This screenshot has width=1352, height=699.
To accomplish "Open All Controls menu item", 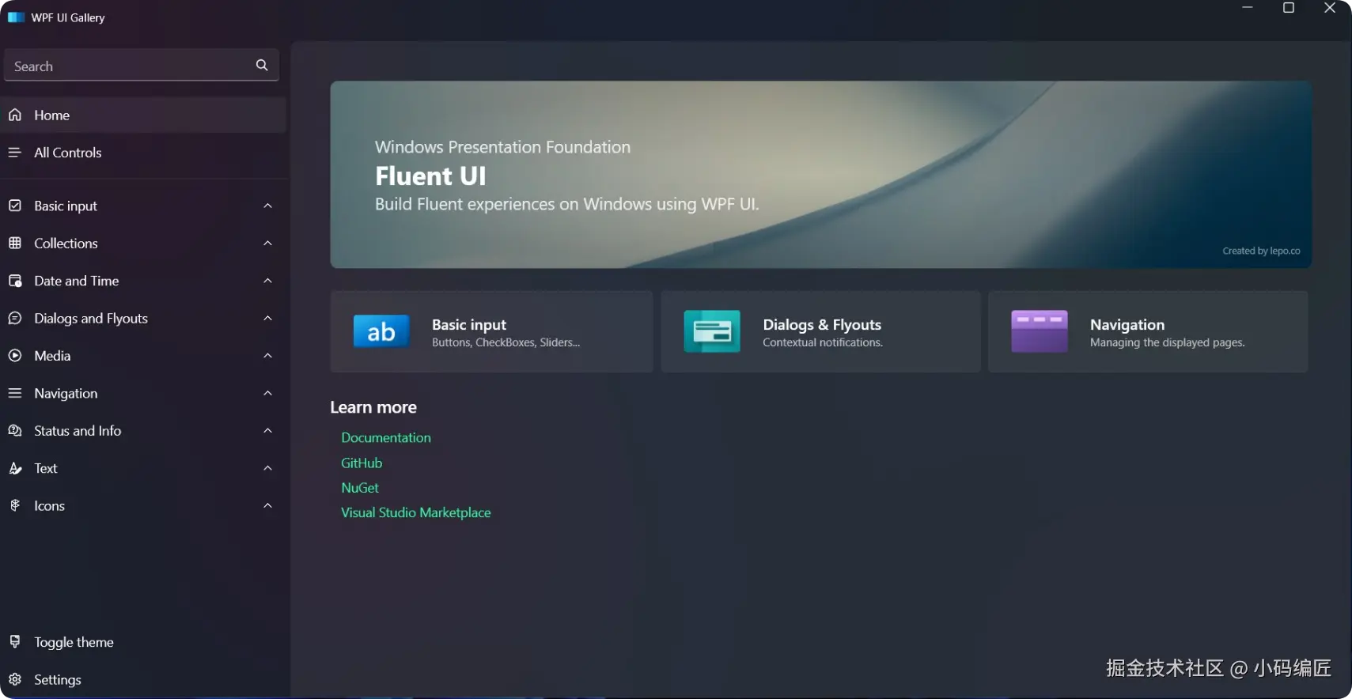I will tap(143, 152).
